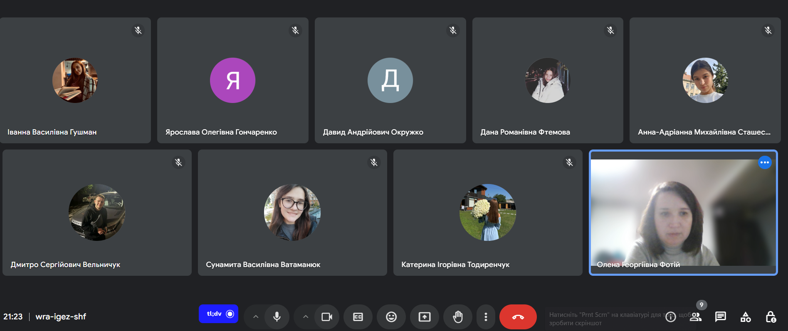This screenshot has width=788, height=331.
Task: Toggle the camera on/off button
Action: [327, 317]
